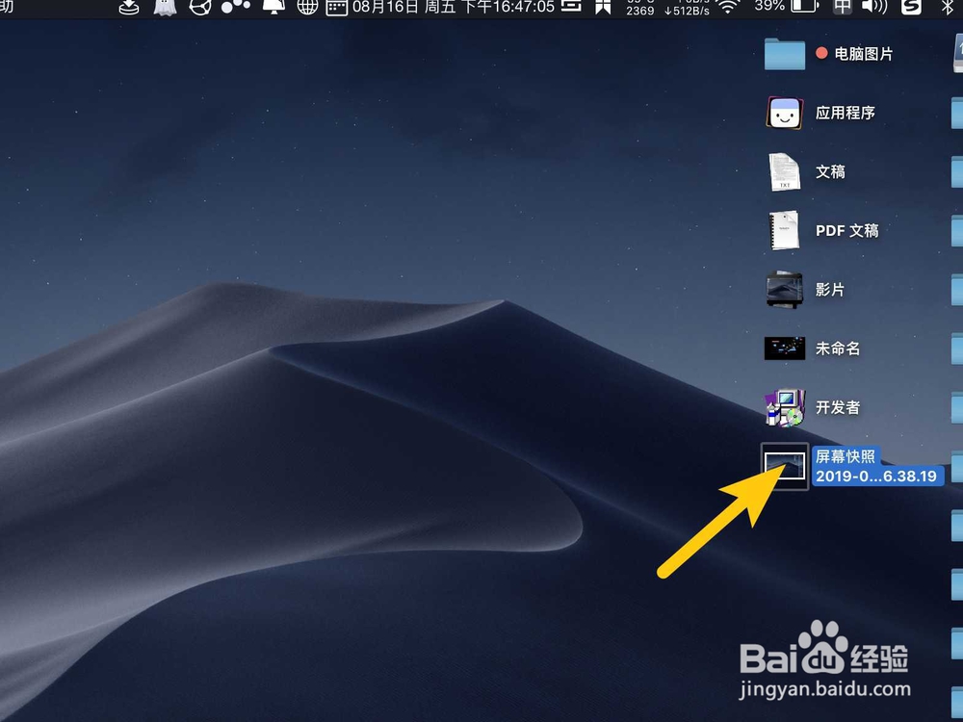The image size is (963, 722).
Task: Open the 开发者 folder
Action: coord(784,406)
